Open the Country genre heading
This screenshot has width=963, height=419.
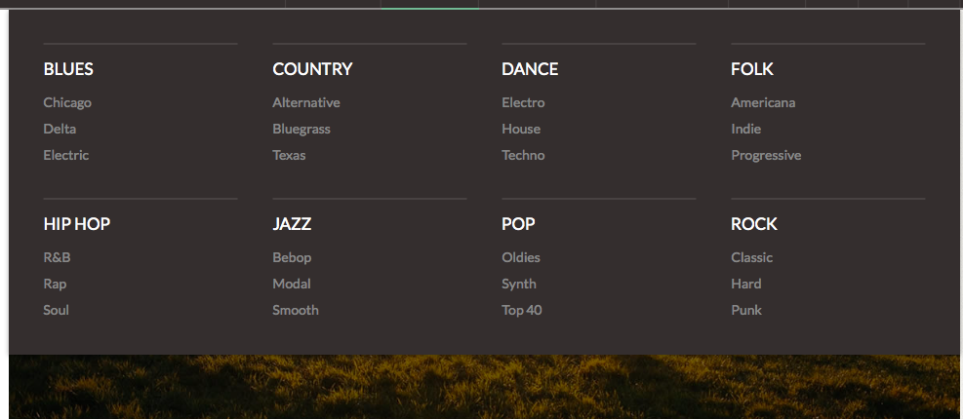pos(312,69)
